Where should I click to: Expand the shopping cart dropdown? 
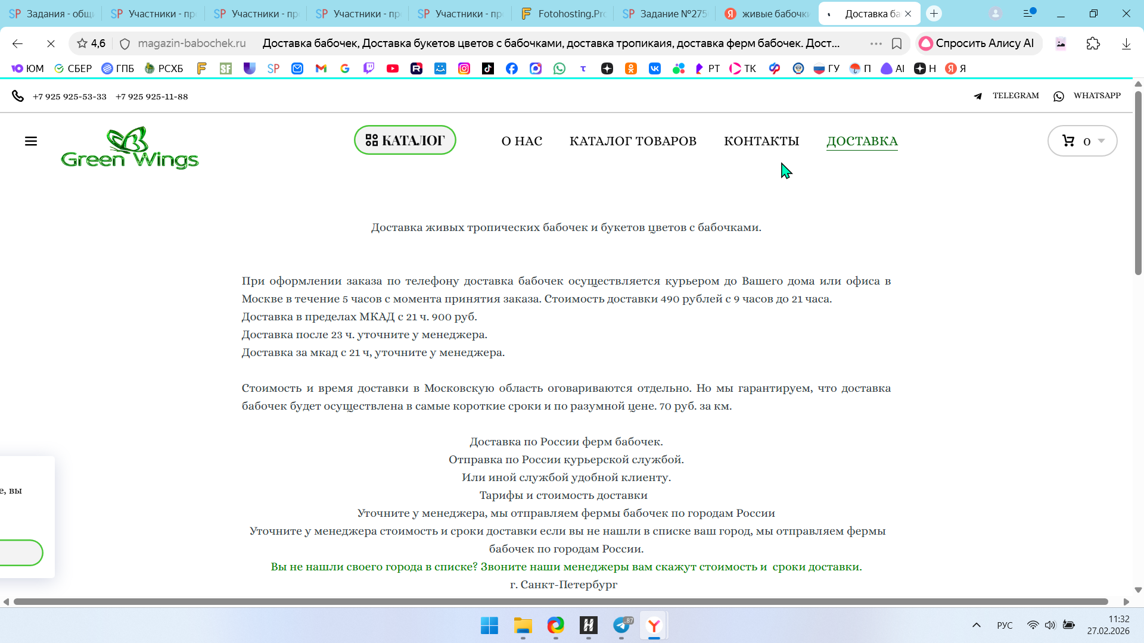1101,141
